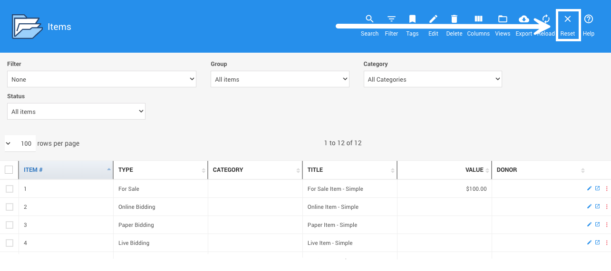Expand the Filter dropdown showing None
611x271 pixels.
[x=102, y=79]
